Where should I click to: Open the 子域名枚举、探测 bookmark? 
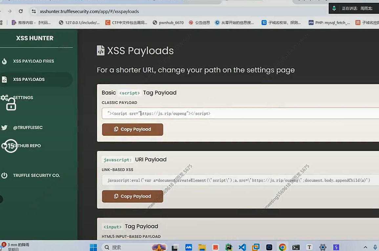click(281, 23)
